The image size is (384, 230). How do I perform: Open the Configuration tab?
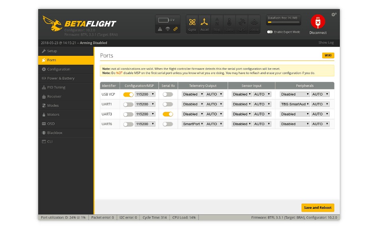(x=66, y=69)
